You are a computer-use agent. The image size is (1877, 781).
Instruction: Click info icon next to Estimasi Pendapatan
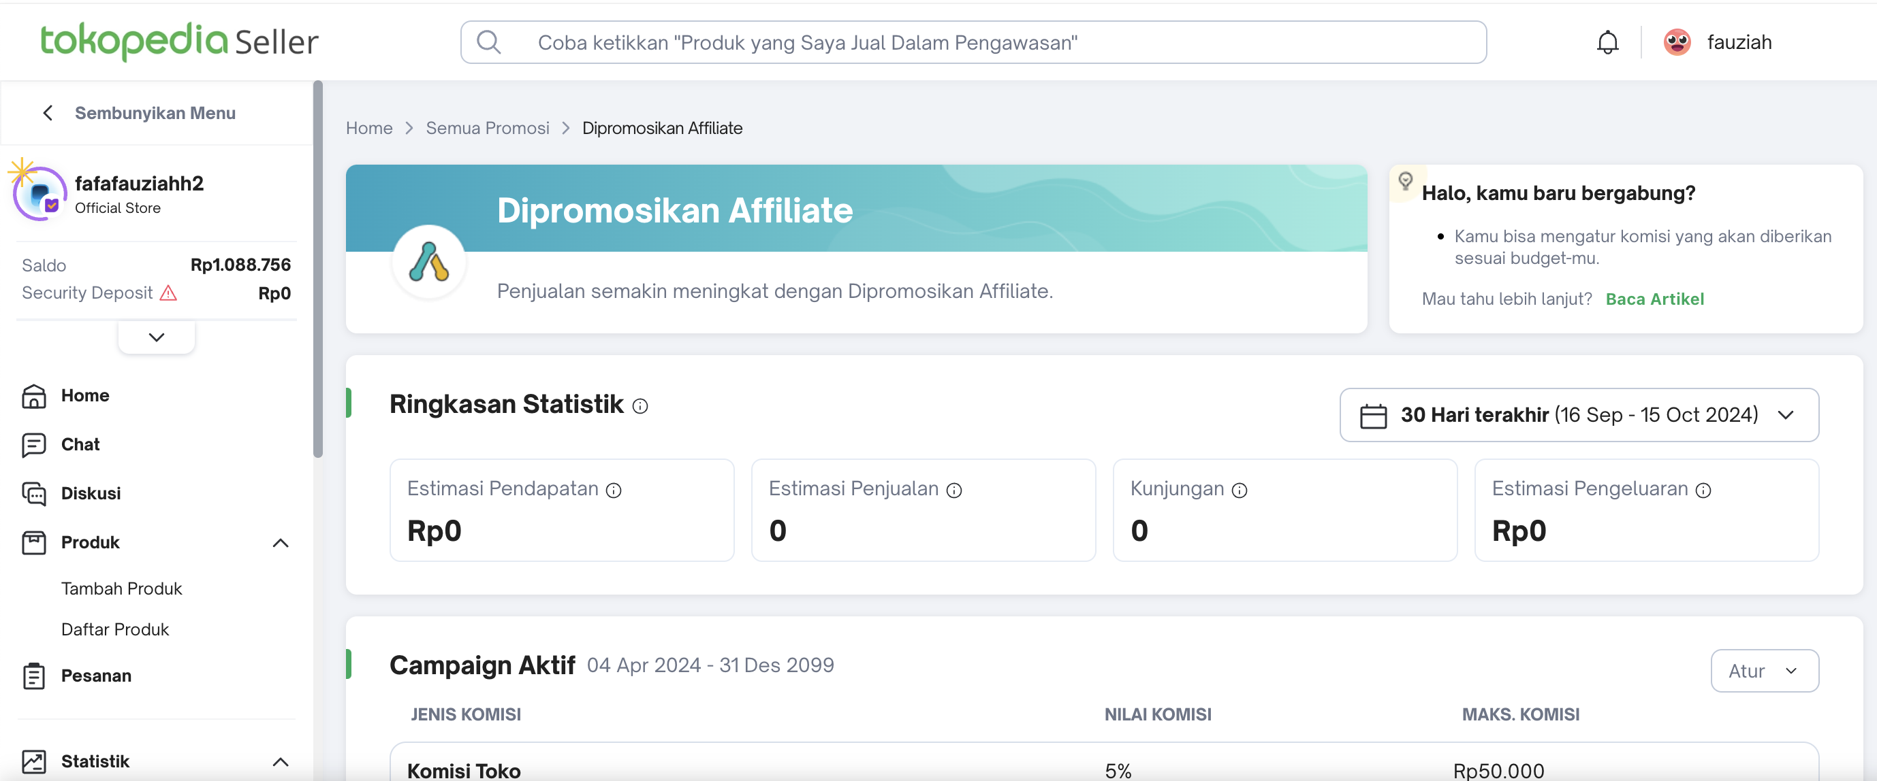[614, 491]
